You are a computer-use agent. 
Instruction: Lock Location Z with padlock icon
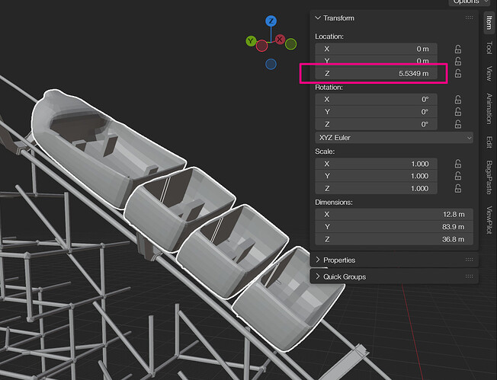pos(458,73)
